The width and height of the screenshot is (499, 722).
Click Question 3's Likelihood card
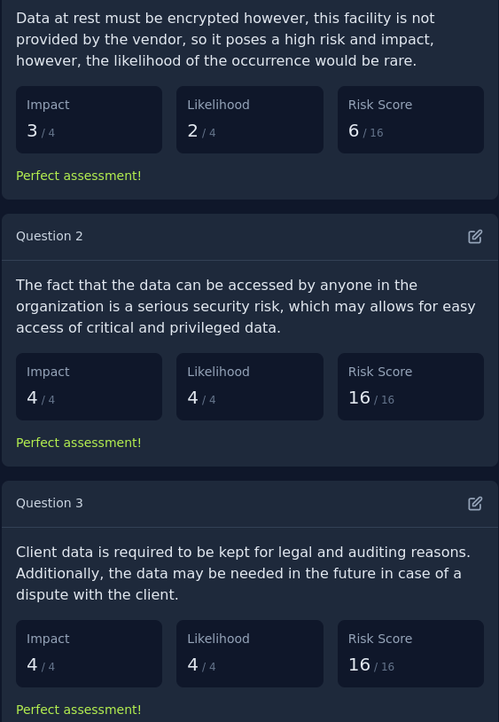250,654
